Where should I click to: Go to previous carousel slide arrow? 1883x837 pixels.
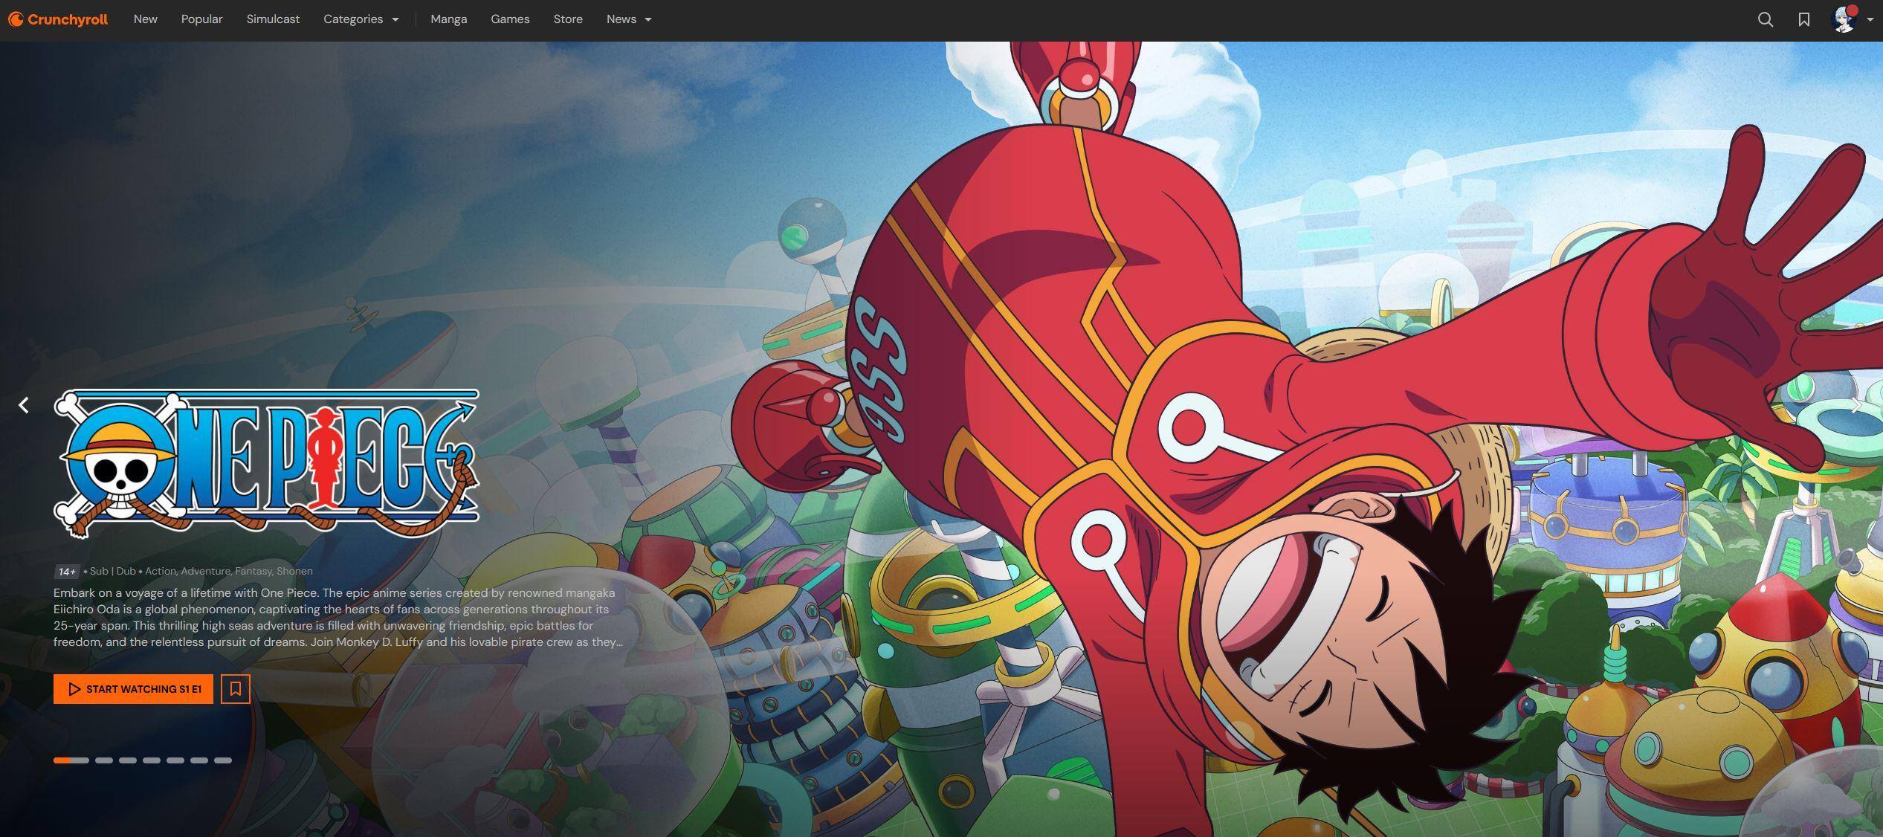click(x=24, y=405)
